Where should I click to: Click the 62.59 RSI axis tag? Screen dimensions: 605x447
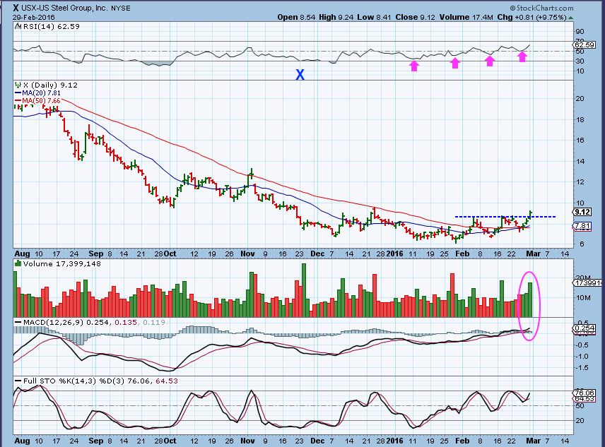point(585,45)
